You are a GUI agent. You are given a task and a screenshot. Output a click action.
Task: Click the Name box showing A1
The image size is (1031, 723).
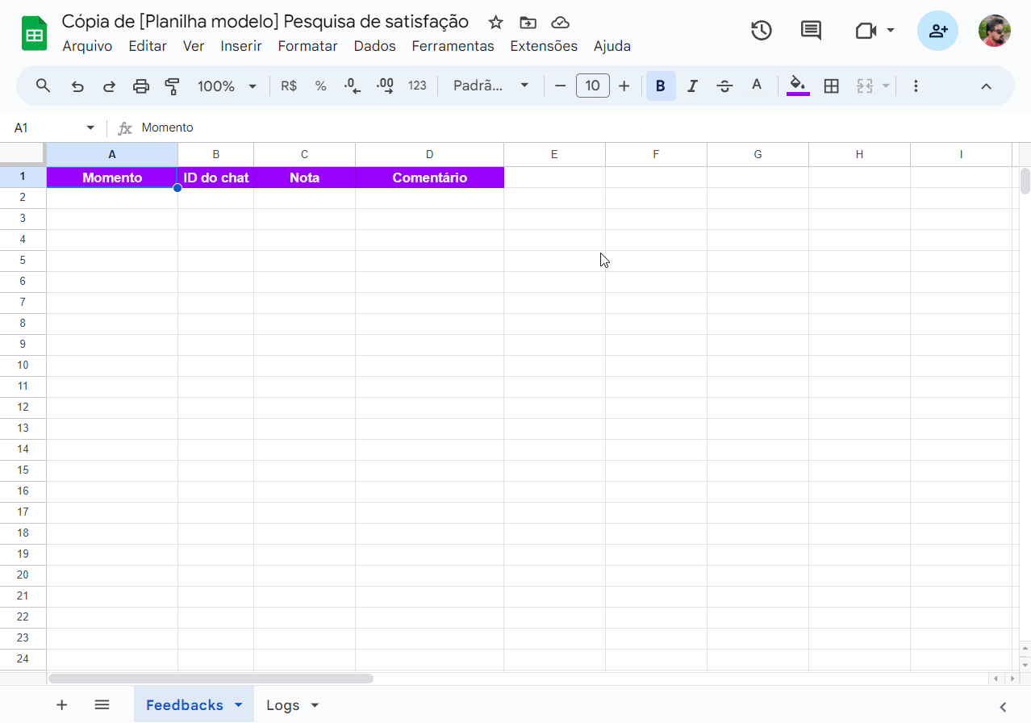click(x=47, y=127)
